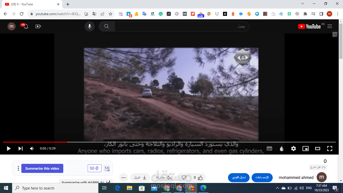Open the video quality settings gear
The image size is (343, 193).
[x=293, y=149]
